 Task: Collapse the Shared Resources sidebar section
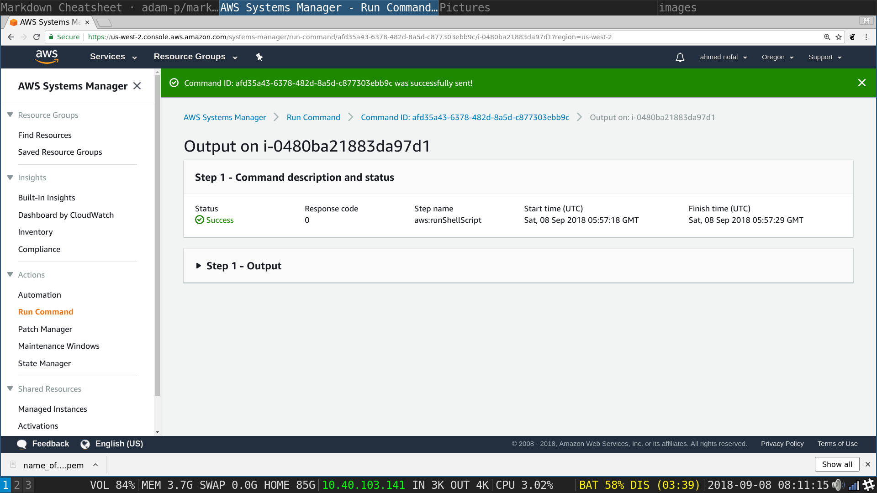pyautogui.click(x=10, y=388)
